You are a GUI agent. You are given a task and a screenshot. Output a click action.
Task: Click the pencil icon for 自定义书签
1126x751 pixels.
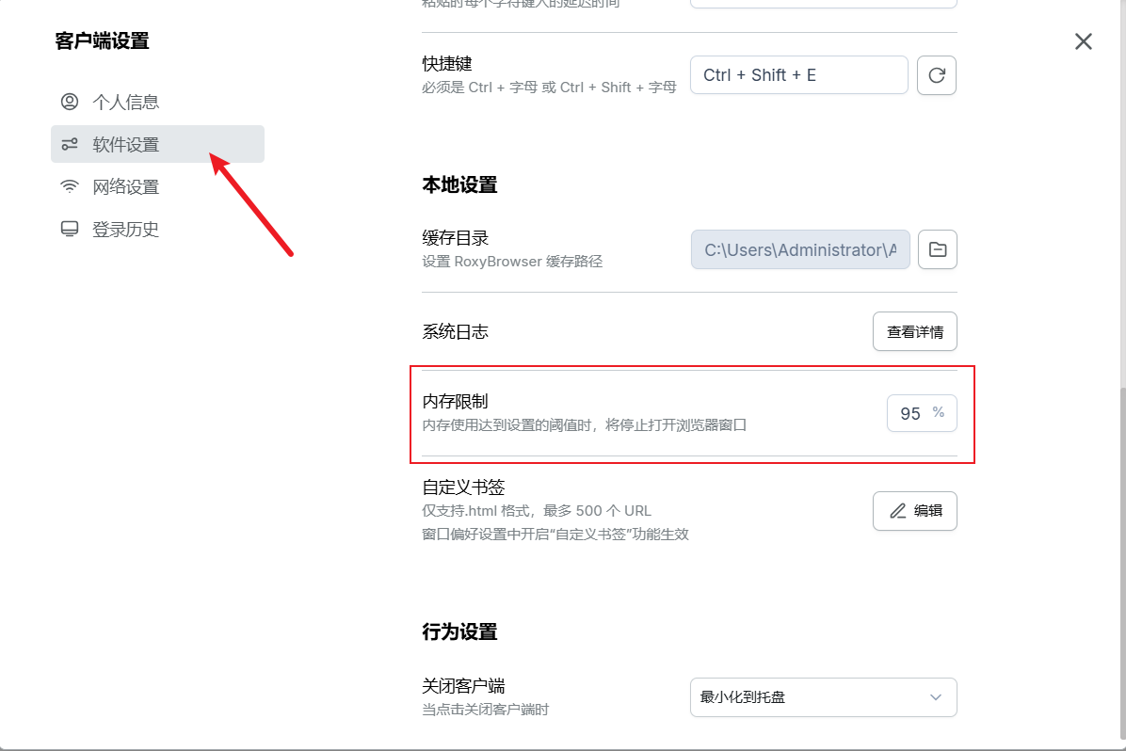coord(898,511)
